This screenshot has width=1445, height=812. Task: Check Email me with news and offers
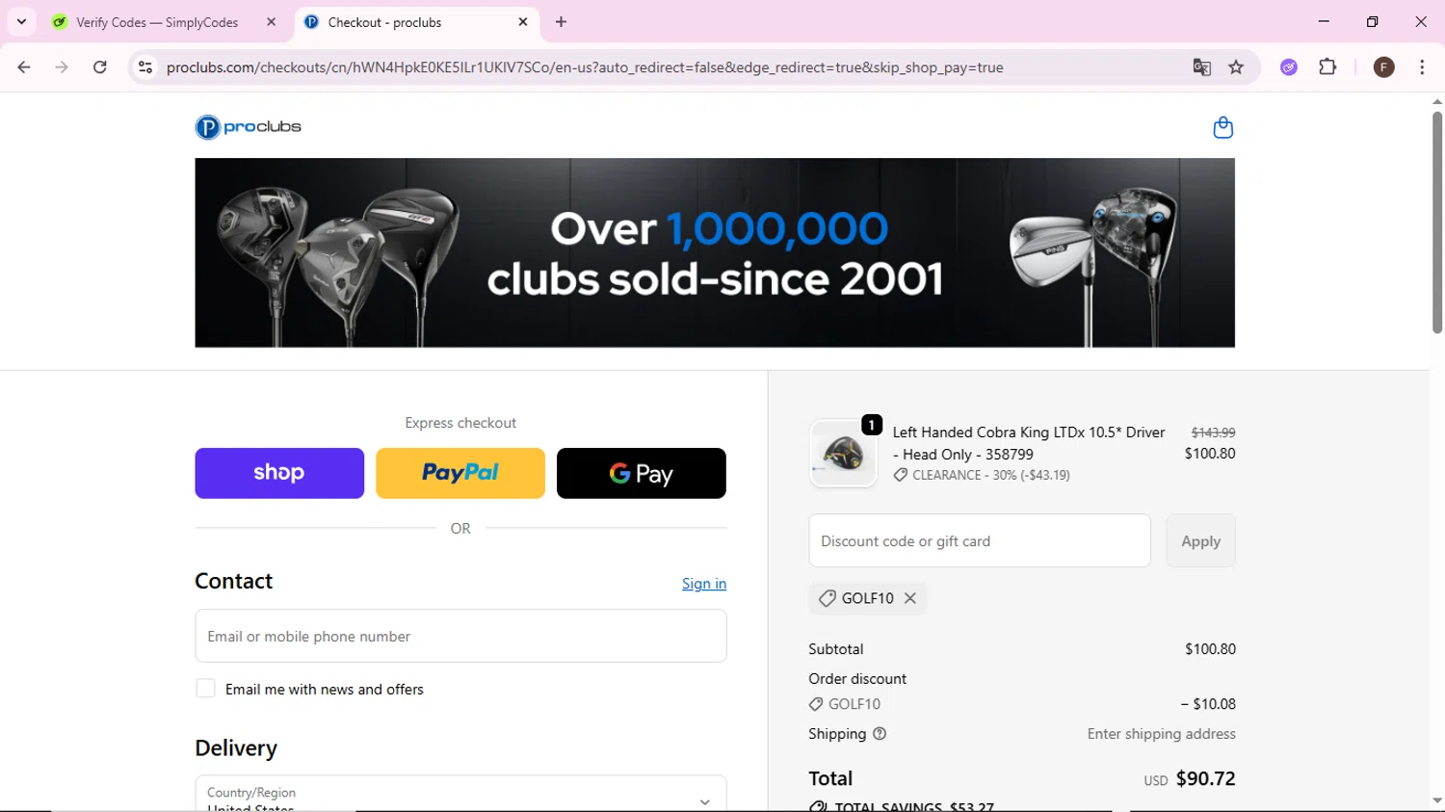[x=205, y=689]
